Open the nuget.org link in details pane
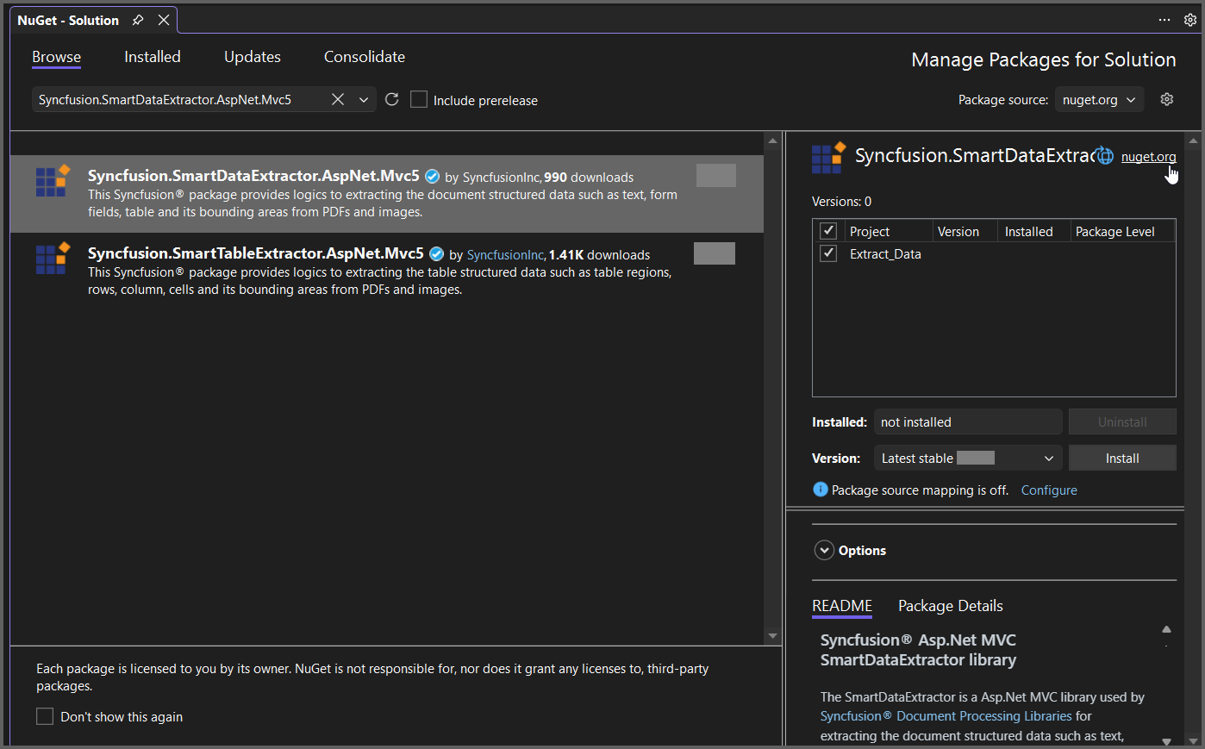The image size is (1205, 749). point(1148,157)
